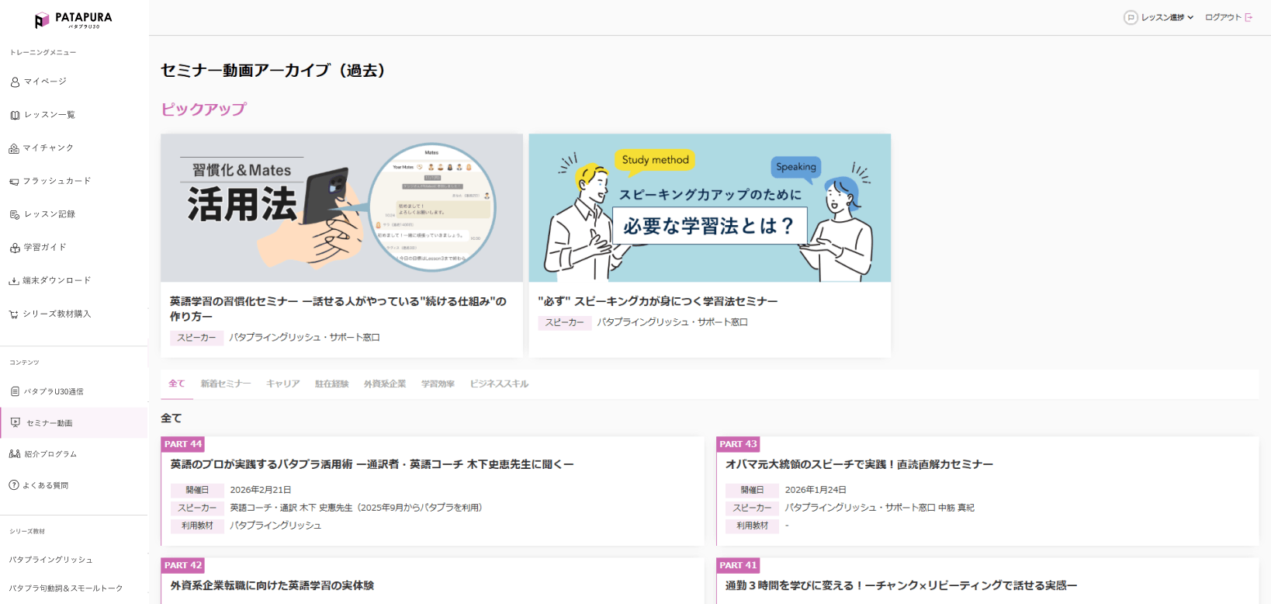Open 習慣化&Mates 活用法 thumbnail
This screenshot has height=604, width=1271.
tap(342, 208)
